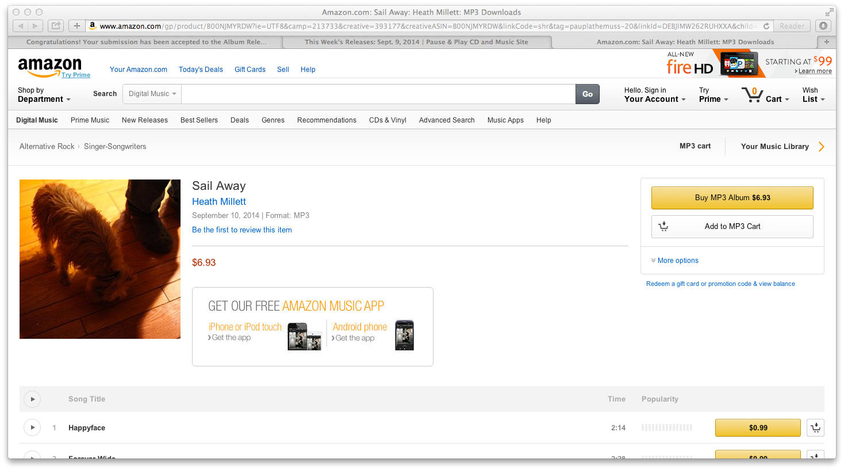Select the Amazon.com Sail Away tab
Screen dimensions: 844x470
(x=685, y=42)
